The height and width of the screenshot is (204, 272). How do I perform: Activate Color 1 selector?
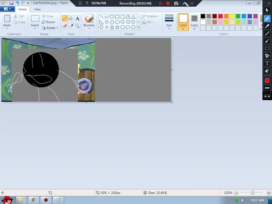click(183, 22)
